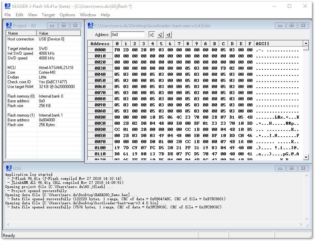Minimize the main J-Flash window
Image resolution: width=315 pixels, height=241 pixels.
click(x=274, y=6)
